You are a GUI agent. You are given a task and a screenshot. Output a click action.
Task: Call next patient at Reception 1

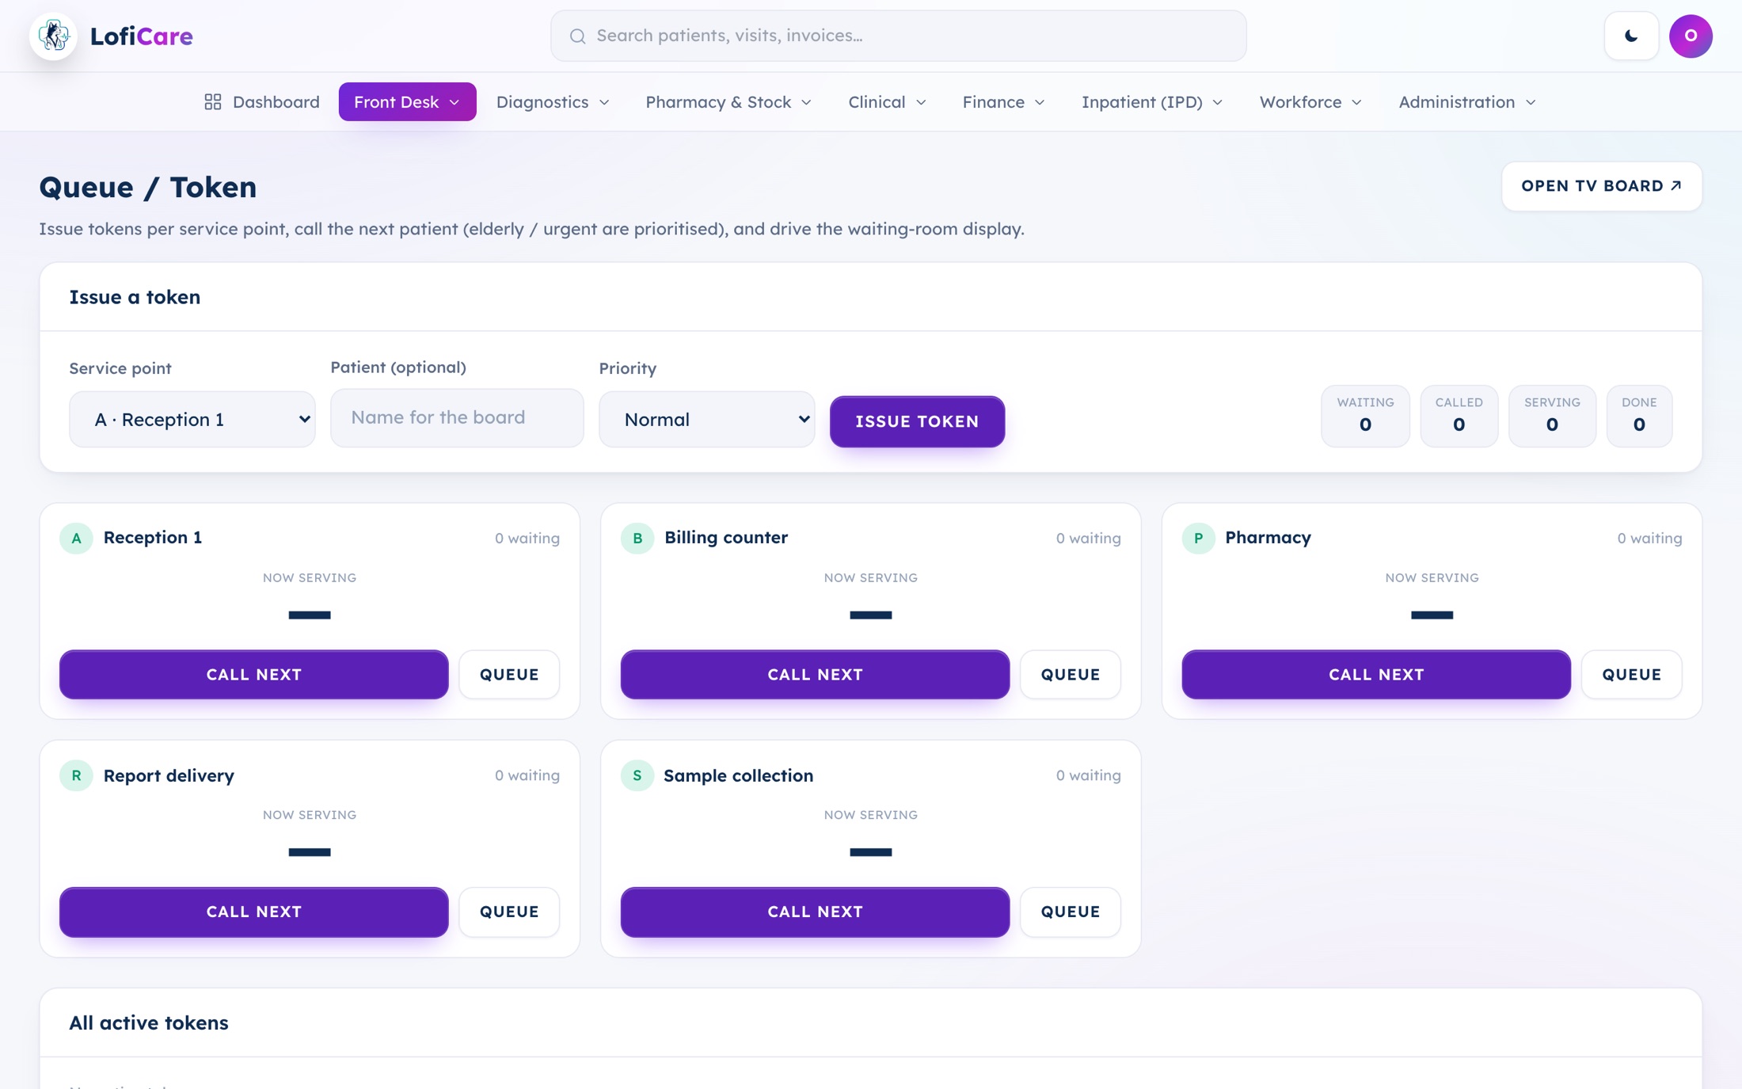click(x=254, y=674)
